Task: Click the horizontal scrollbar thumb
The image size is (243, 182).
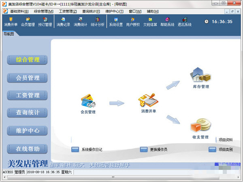Action: (113, 177)
